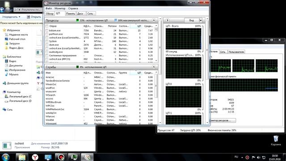Switch to the Обзор tab
This screenshot has height=161, width=286.
[50, 14]
